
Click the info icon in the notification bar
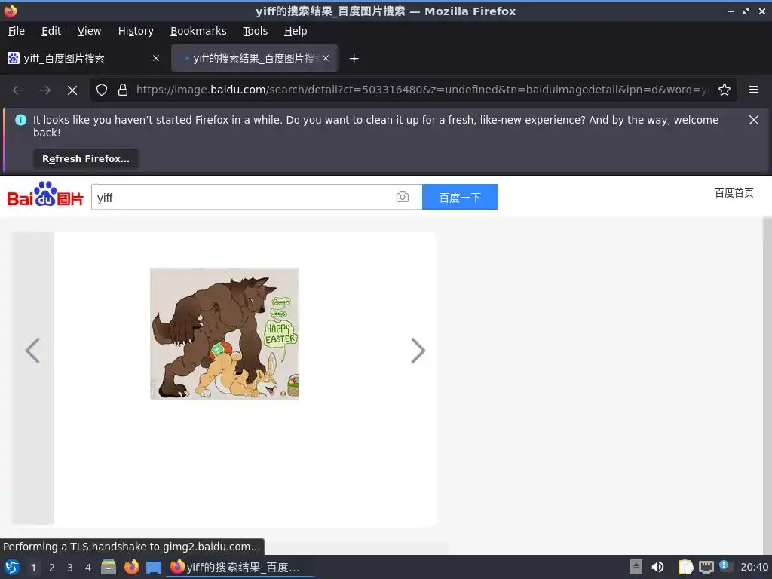point(20,120)
